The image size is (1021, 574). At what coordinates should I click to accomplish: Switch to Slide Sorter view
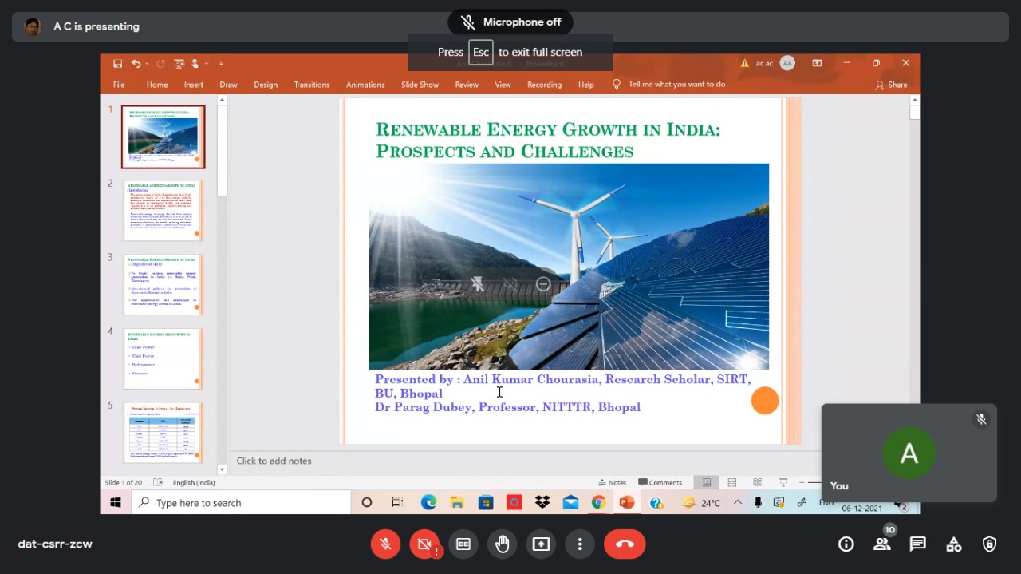732,482
